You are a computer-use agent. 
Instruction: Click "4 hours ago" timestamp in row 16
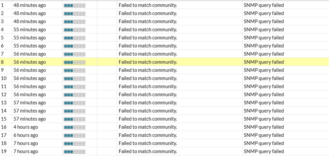pos(26,127)
